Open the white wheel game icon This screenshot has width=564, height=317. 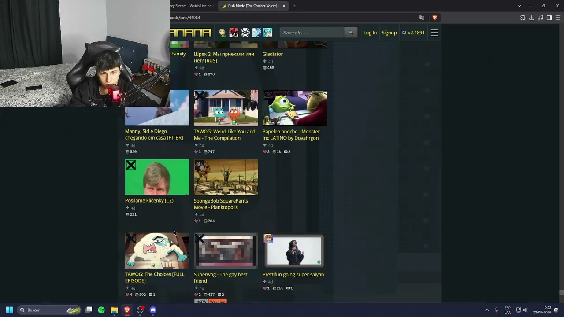(x=245, y=33)
